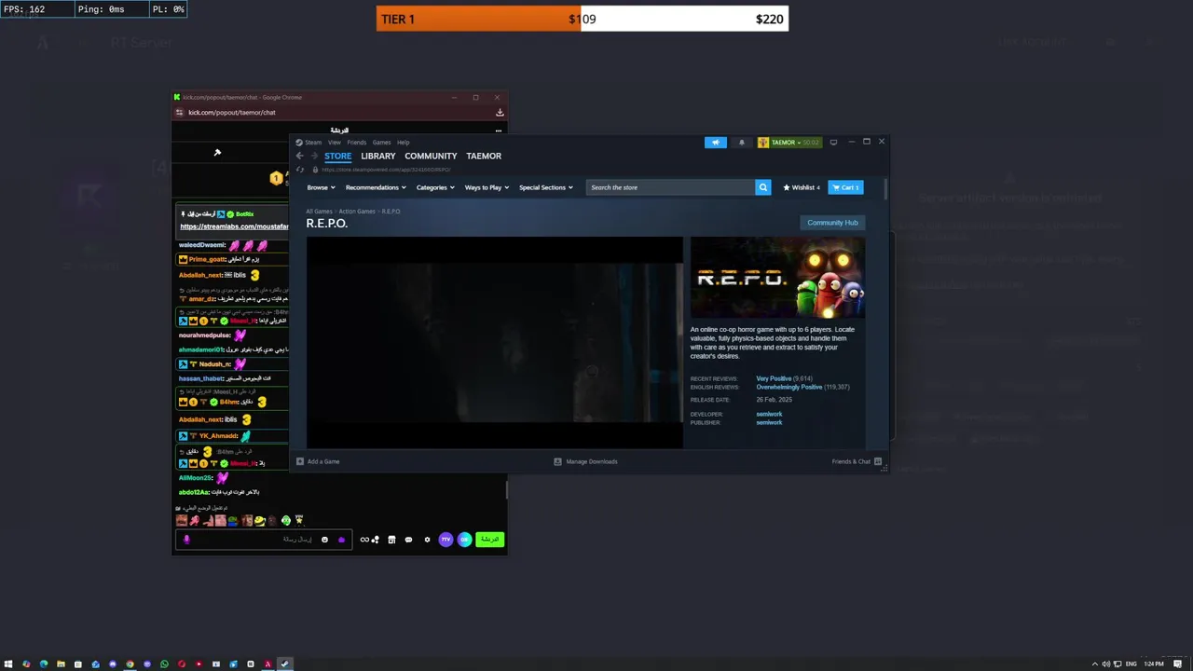Open Friends & Chat
This screenshot has width=1193, height=671.
857,461
